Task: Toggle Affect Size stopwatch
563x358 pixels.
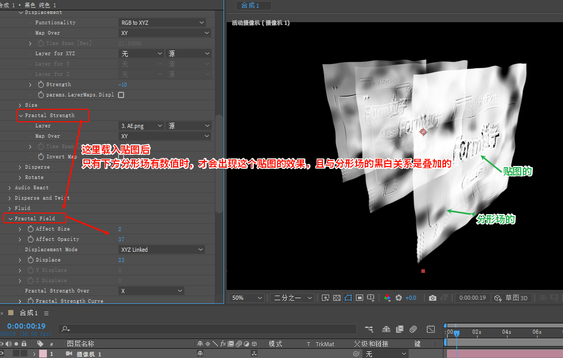Action: (30, 229)
